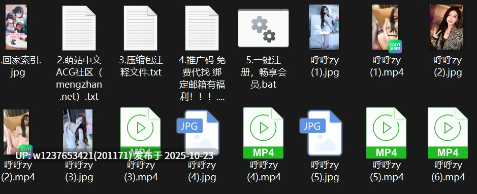Open the 2.萌站中文ACG社区 text file icon
The height and width of the screenshot is (194, 477).
coord(79,28)
